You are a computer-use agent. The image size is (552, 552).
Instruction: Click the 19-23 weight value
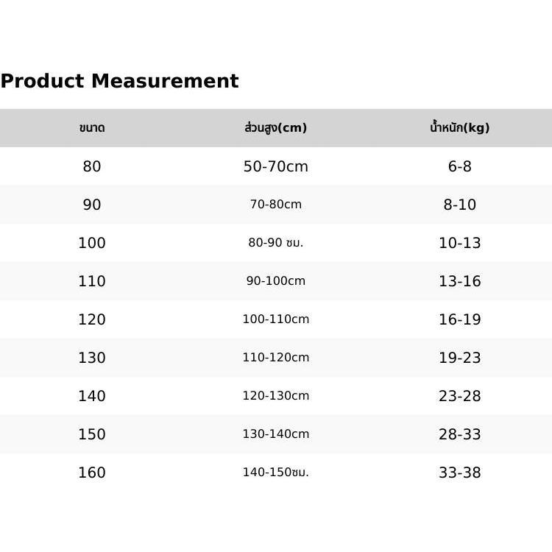(459, 358)
